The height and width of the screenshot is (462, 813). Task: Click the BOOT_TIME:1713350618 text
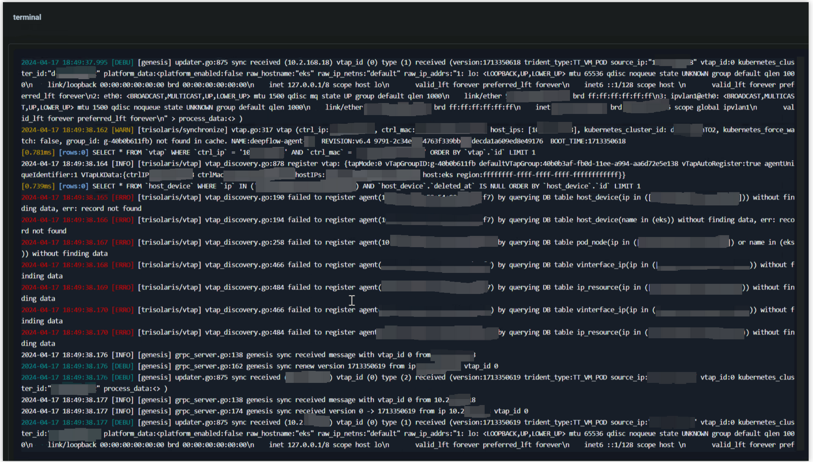(x=587, y=141)
